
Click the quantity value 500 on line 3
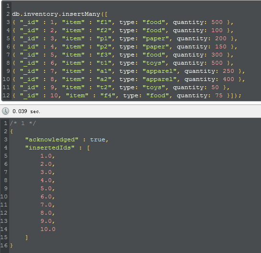[x=217, y=22]
